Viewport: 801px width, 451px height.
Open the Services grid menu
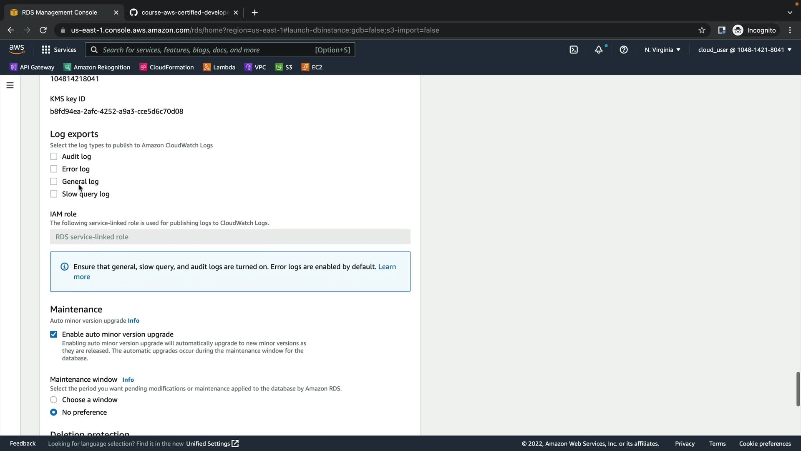(x=59, y=50)
